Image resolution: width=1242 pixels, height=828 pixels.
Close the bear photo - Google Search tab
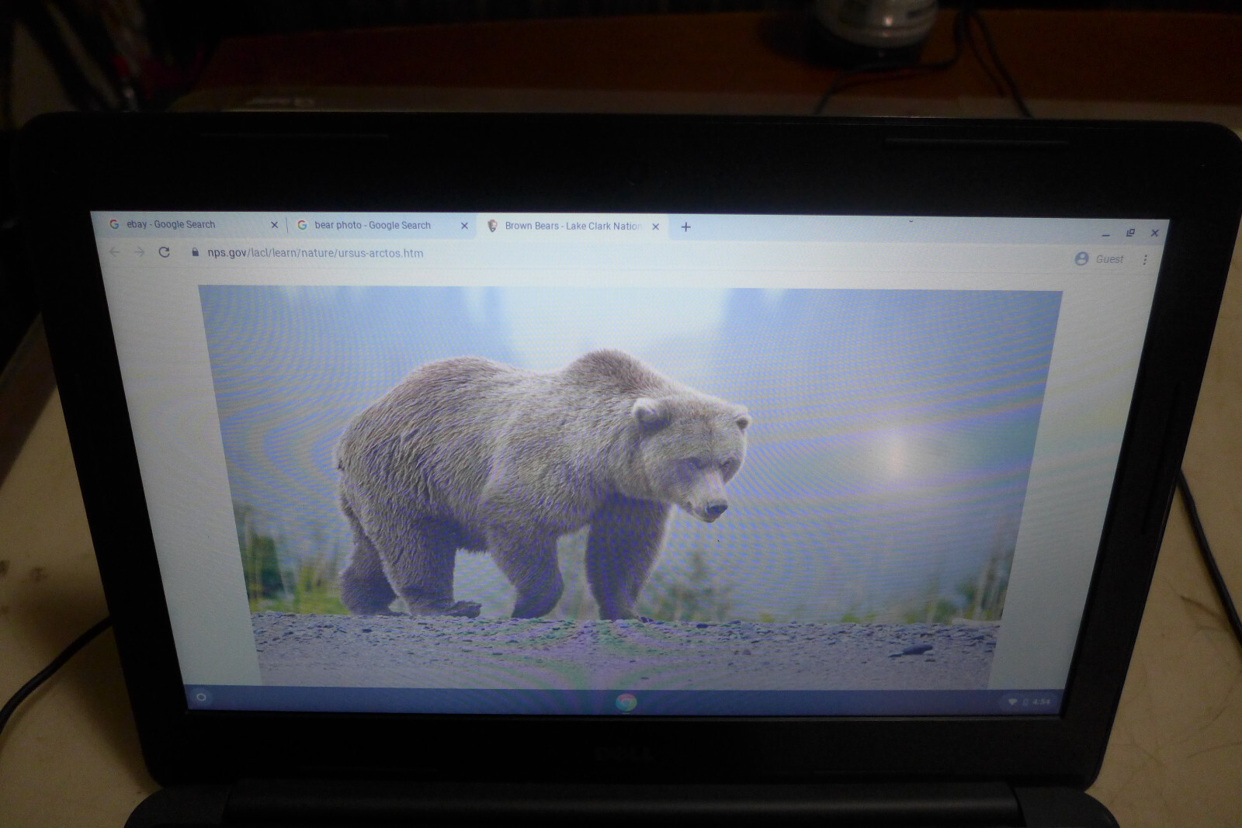(x=464, y=226)
